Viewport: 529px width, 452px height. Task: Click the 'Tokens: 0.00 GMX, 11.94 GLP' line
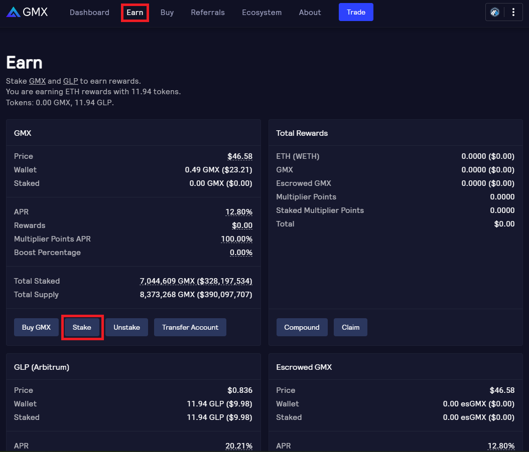(60, 103)
